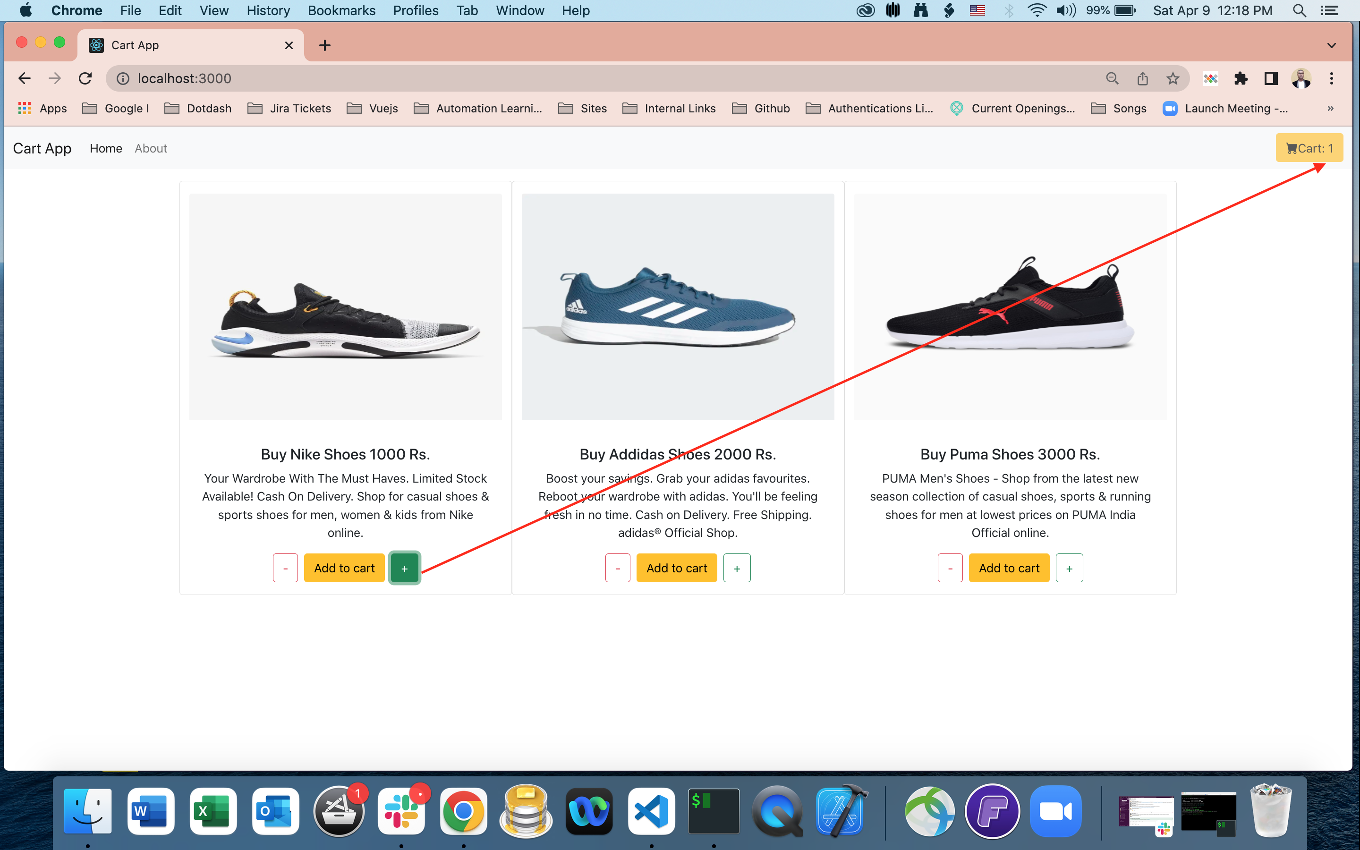Open the History menu in the menu bar
1360x850 pixels.
pos(267,11)
